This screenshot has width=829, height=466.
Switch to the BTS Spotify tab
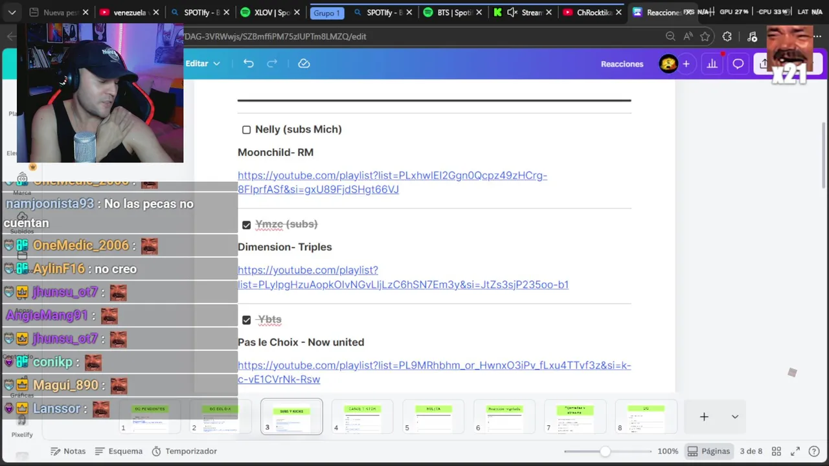click(x=451, y=12)
